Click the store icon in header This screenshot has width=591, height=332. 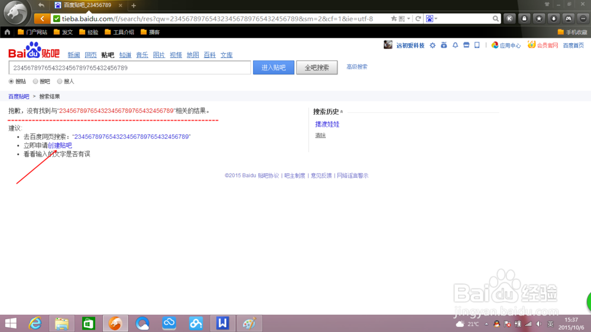pyautogui.click(x=466, y=45)
